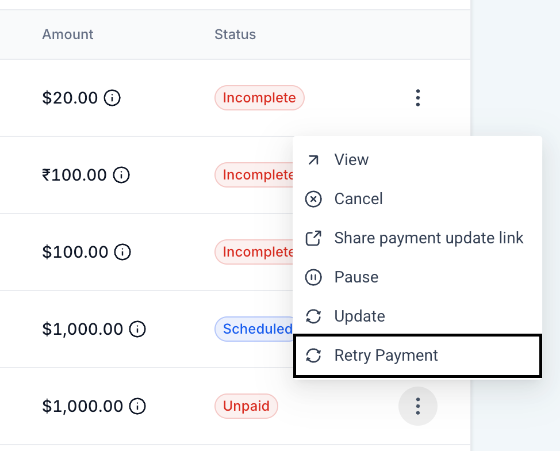Click info icon beside $100.00 amount
Screen dimensions: 560x451
(x=122, y=252)
